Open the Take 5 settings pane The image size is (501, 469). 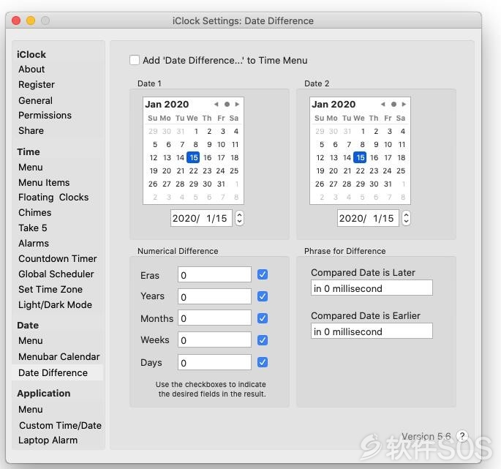(33, 228)
